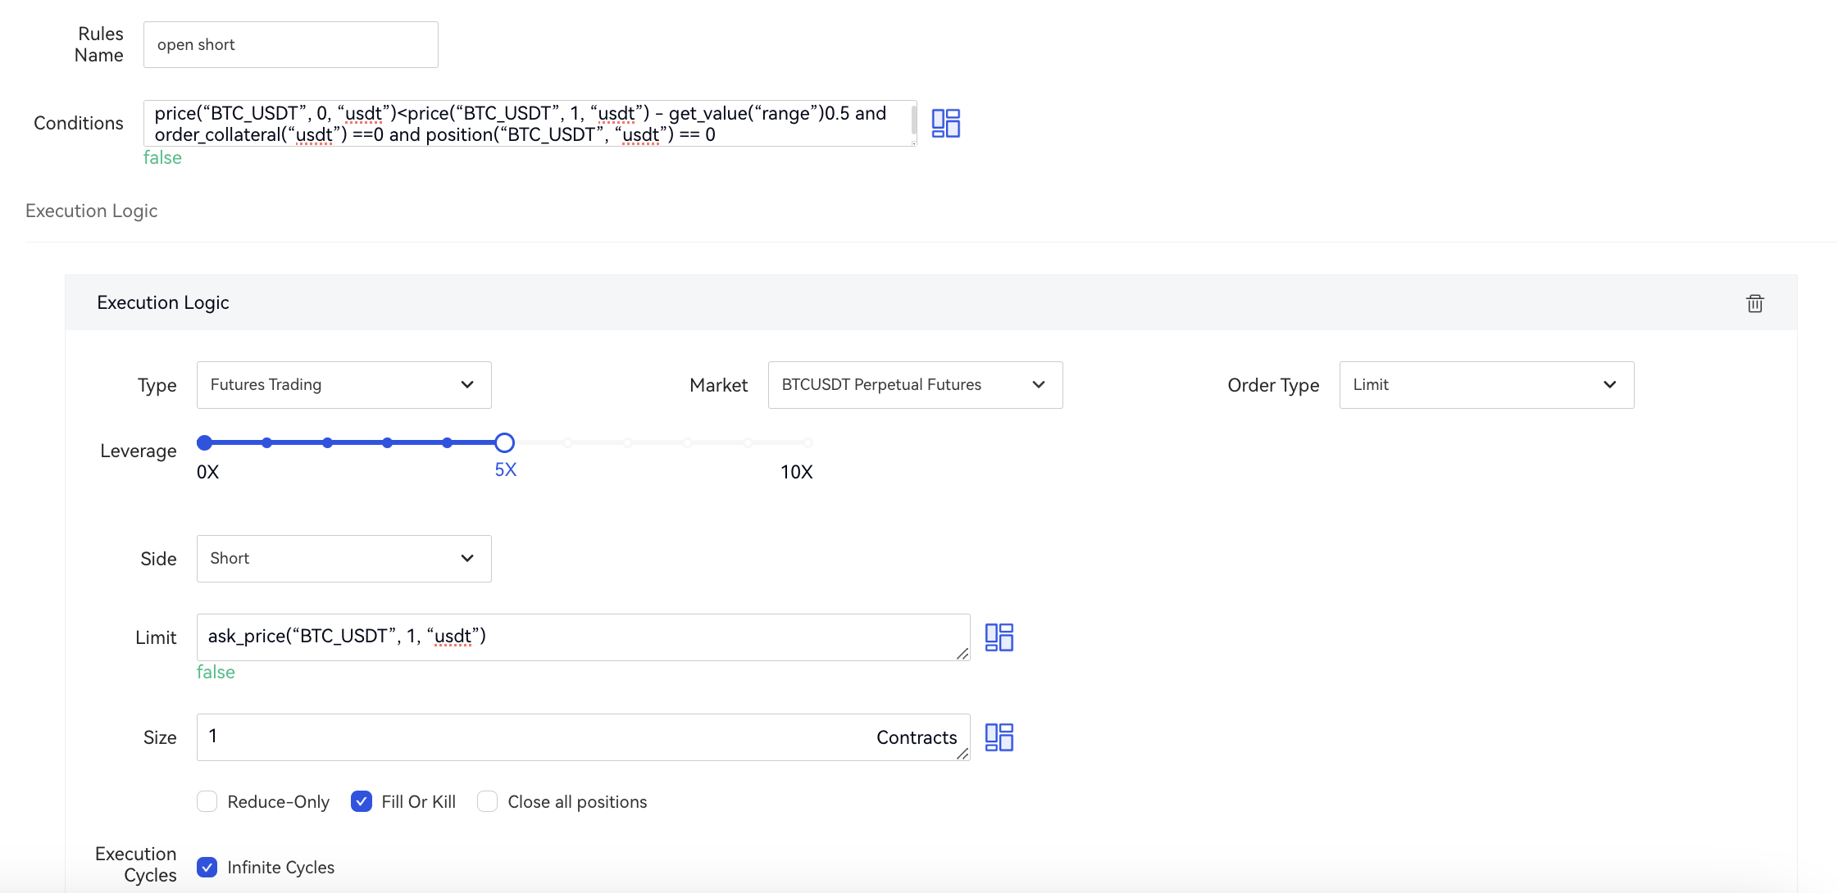Open formula editor icon beside Conditions field
Image resolution: width=1838 pixels, height=893 pixels.
click(x=945, y=123)
